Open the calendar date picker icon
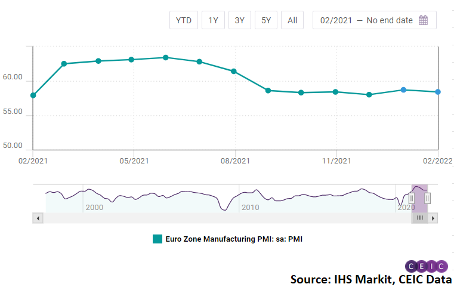This screenshot has height=287, width=454. point(423,20)
